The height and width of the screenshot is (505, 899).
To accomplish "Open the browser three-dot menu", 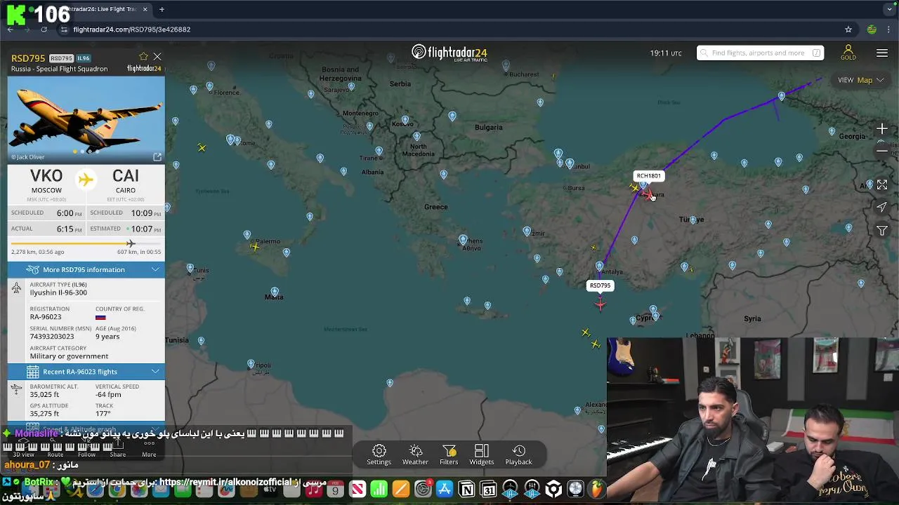I will [889, 29].
